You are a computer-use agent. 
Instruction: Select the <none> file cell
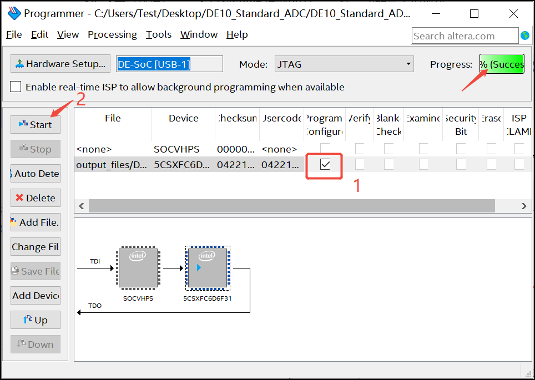[113, 149]
